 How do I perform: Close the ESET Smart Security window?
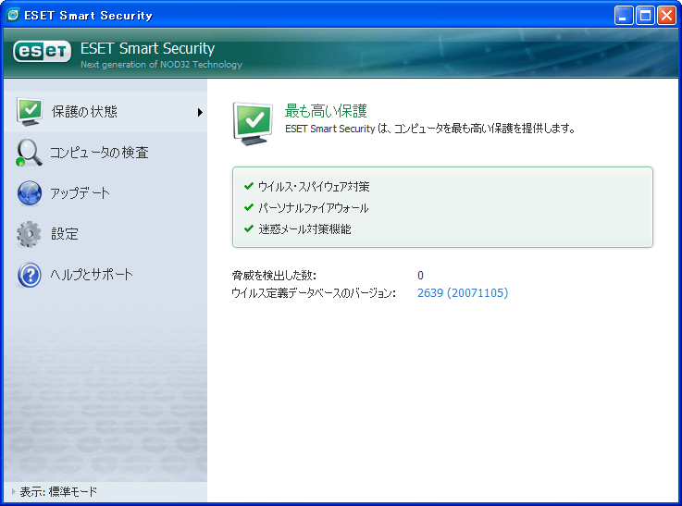666,16
